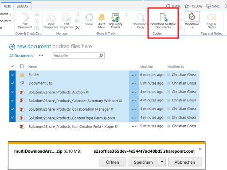Click the search magnifier in Find a file

tap(101, 55)
